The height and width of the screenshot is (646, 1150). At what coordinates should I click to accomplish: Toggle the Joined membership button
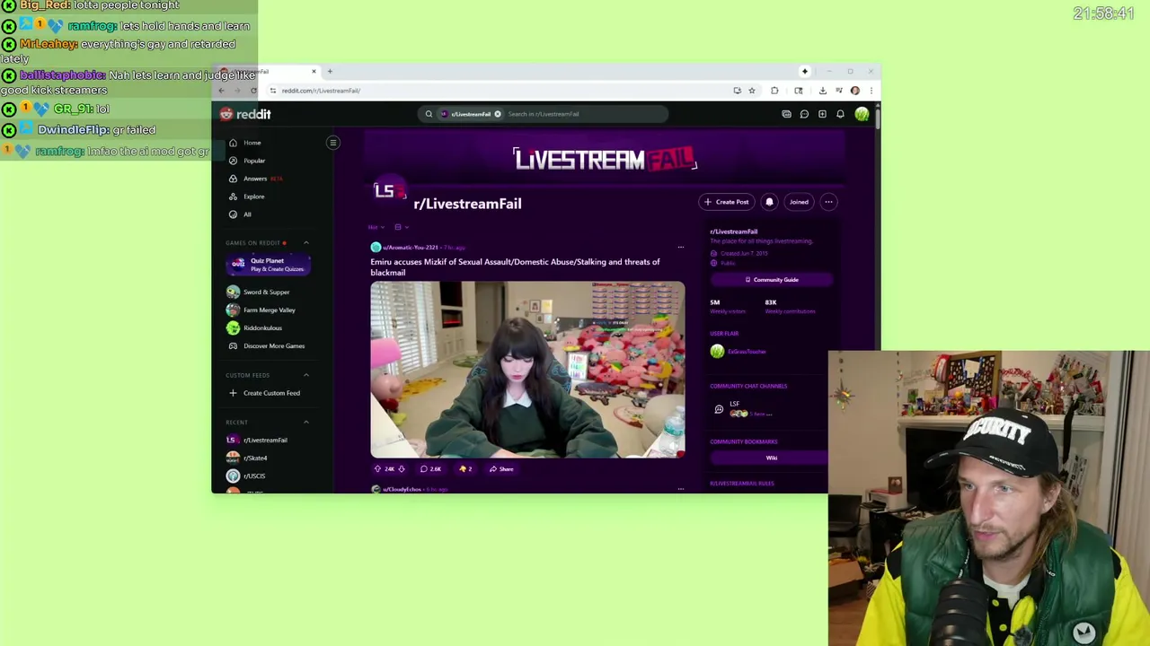799,202
